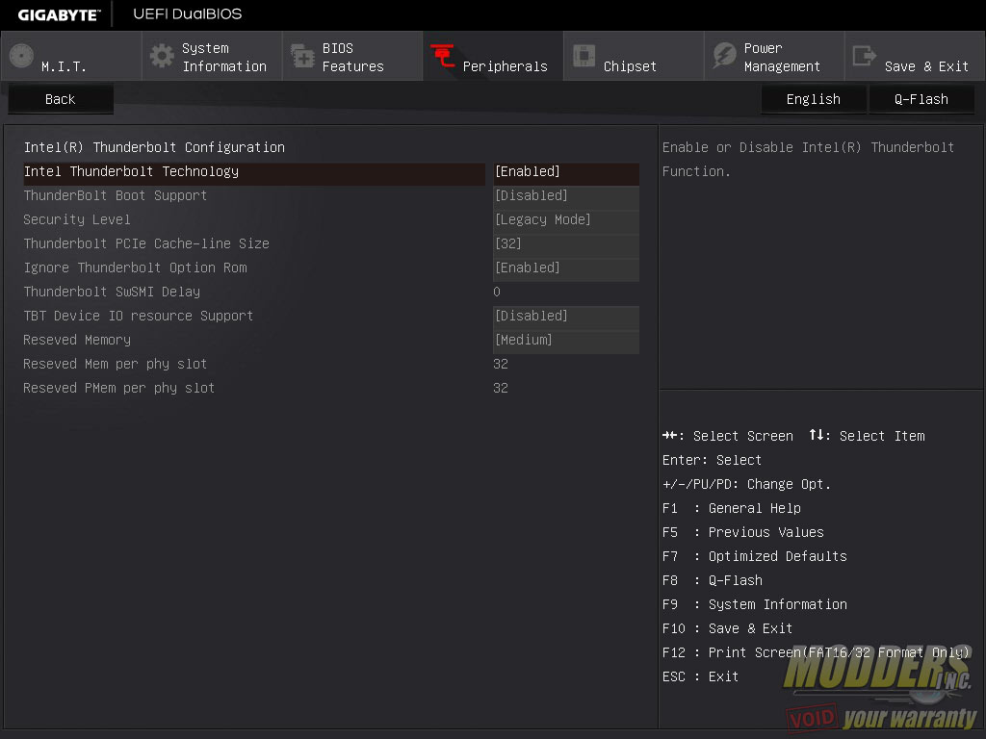Select the Thunderbolt SwSMI Delay label
986x739 pixels.
(112, 292)
